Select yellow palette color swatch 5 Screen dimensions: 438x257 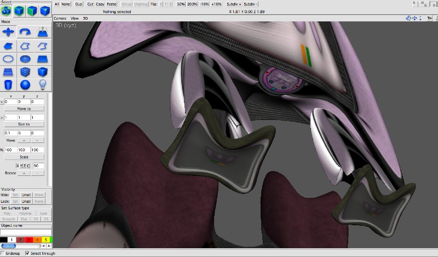point(46,239)
